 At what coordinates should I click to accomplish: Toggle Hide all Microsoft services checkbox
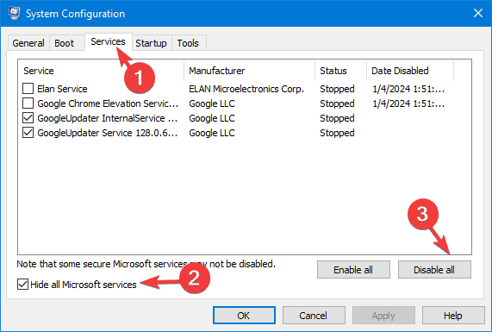(22, 285)
